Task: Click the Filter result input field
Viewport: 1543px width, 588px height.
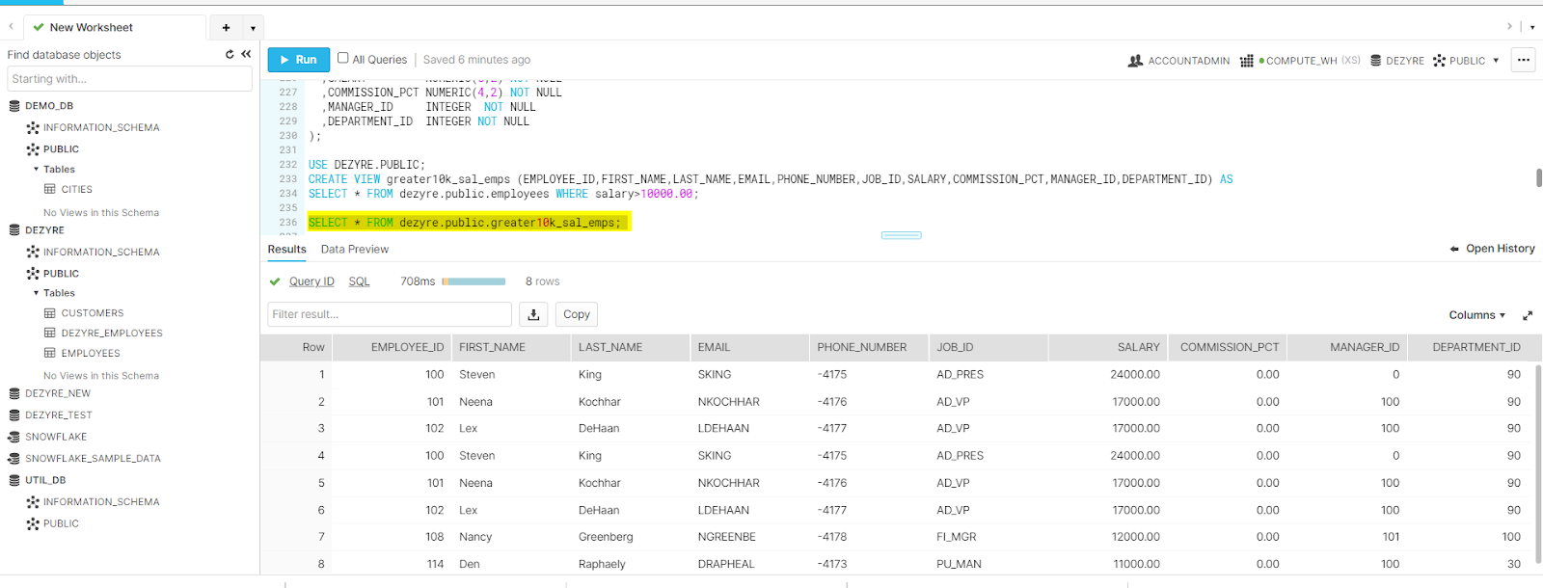Action: [389, 314]
